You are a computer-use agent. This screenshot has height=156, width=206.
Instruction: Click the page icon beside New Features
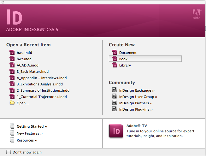tap(12, 133)
